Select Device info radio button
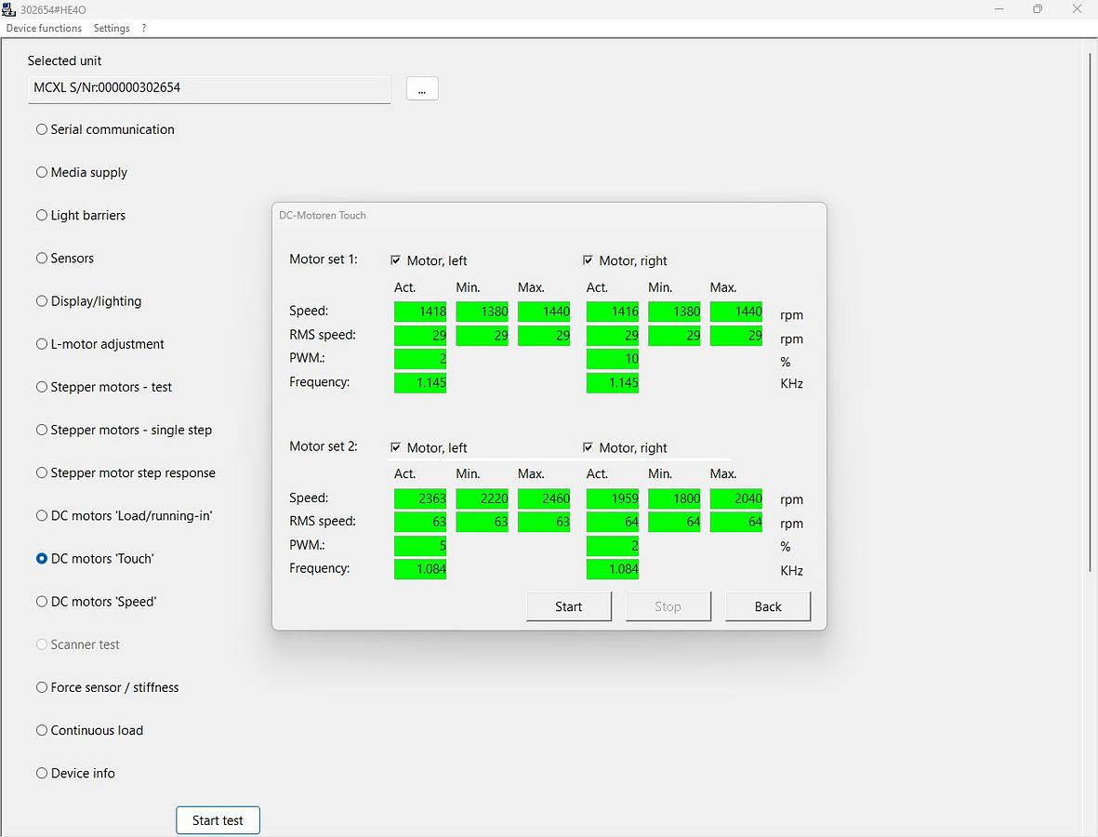1098x837 pixels. tap(42, 773)
